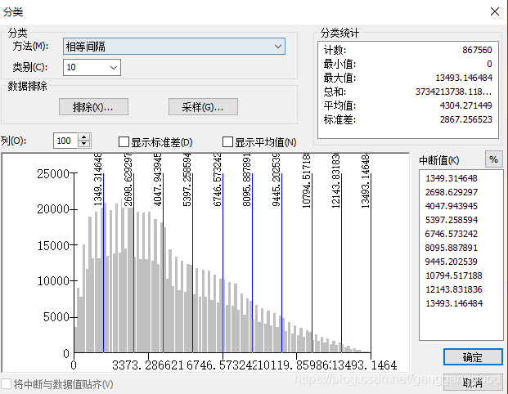Screen dimensions: 508x394
Task: Click into the columns field showing 100
Action: point(65,141)
